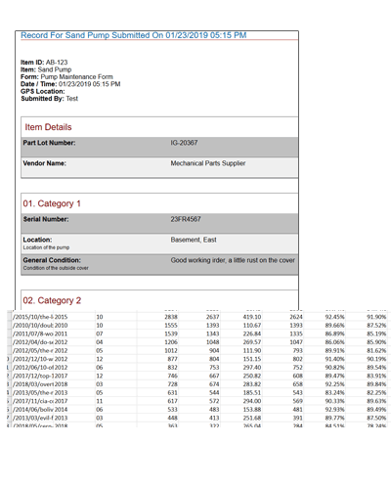The width and height of the screenshot is (391, 489).
Task: Select spreadsheet cell '/2010/10/doub'
Action: pos(33,326)
